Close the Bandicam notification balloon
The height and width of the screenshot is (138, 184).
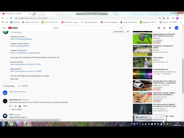[x=164, y=117]
